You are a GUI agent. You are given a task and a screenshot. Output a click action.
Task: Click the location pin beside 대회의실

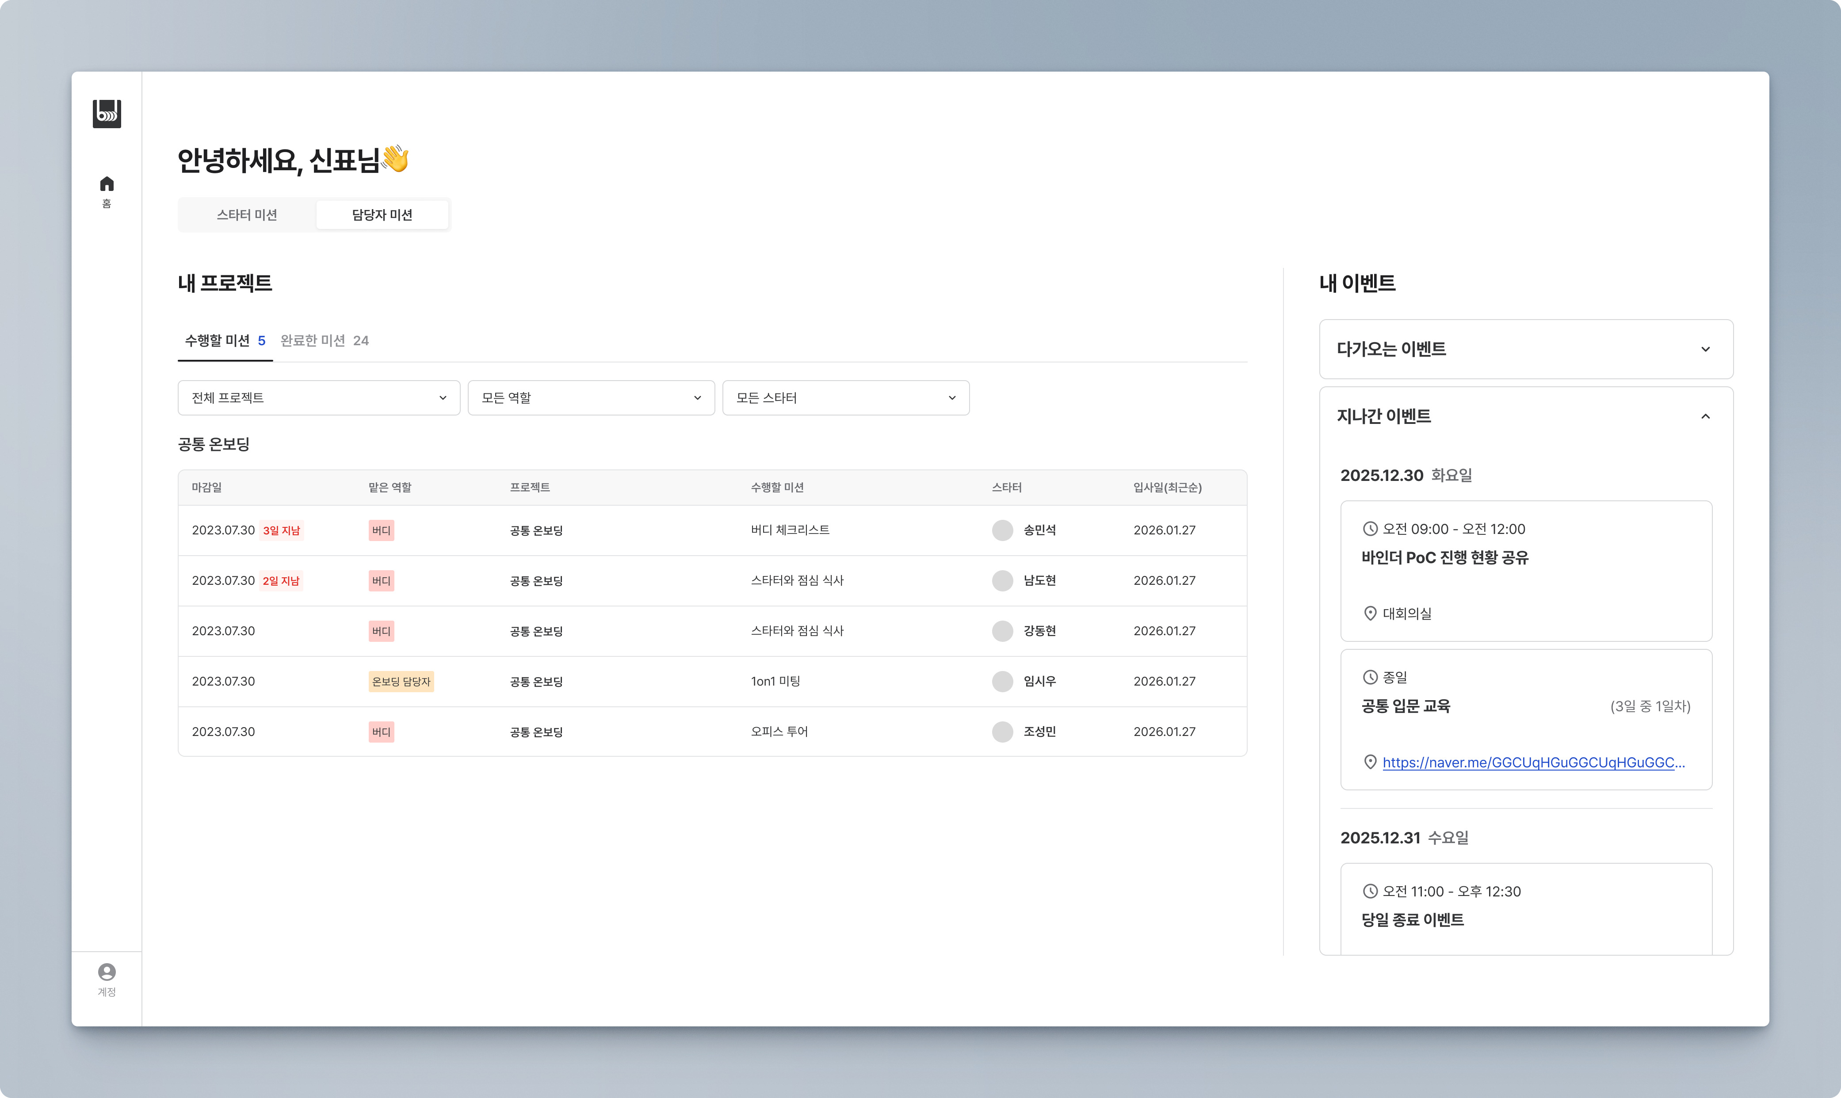(x=1370, y=614)
